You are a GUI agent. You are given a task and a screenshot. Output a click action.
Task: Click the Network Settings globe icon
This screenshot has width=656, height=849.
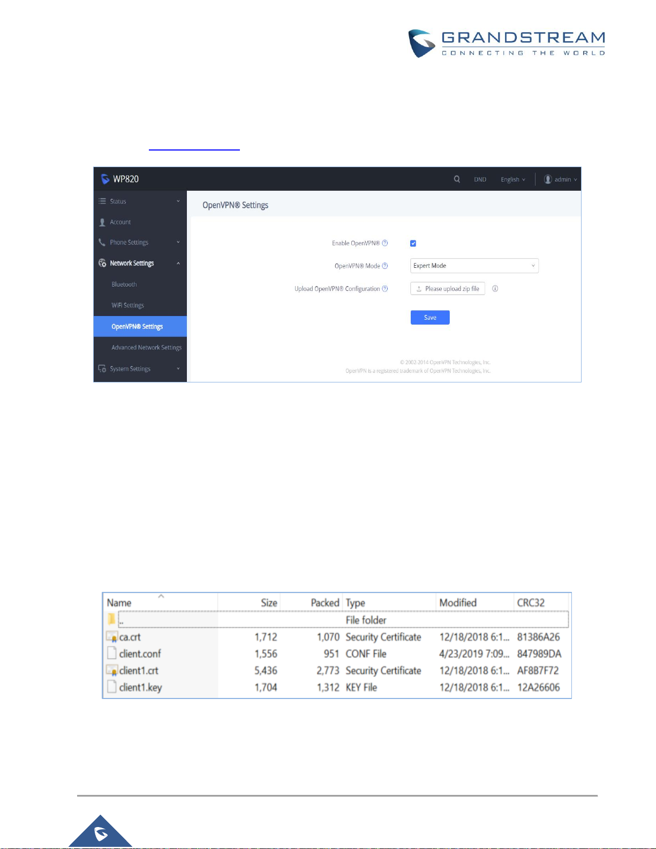tap(102, 263)
